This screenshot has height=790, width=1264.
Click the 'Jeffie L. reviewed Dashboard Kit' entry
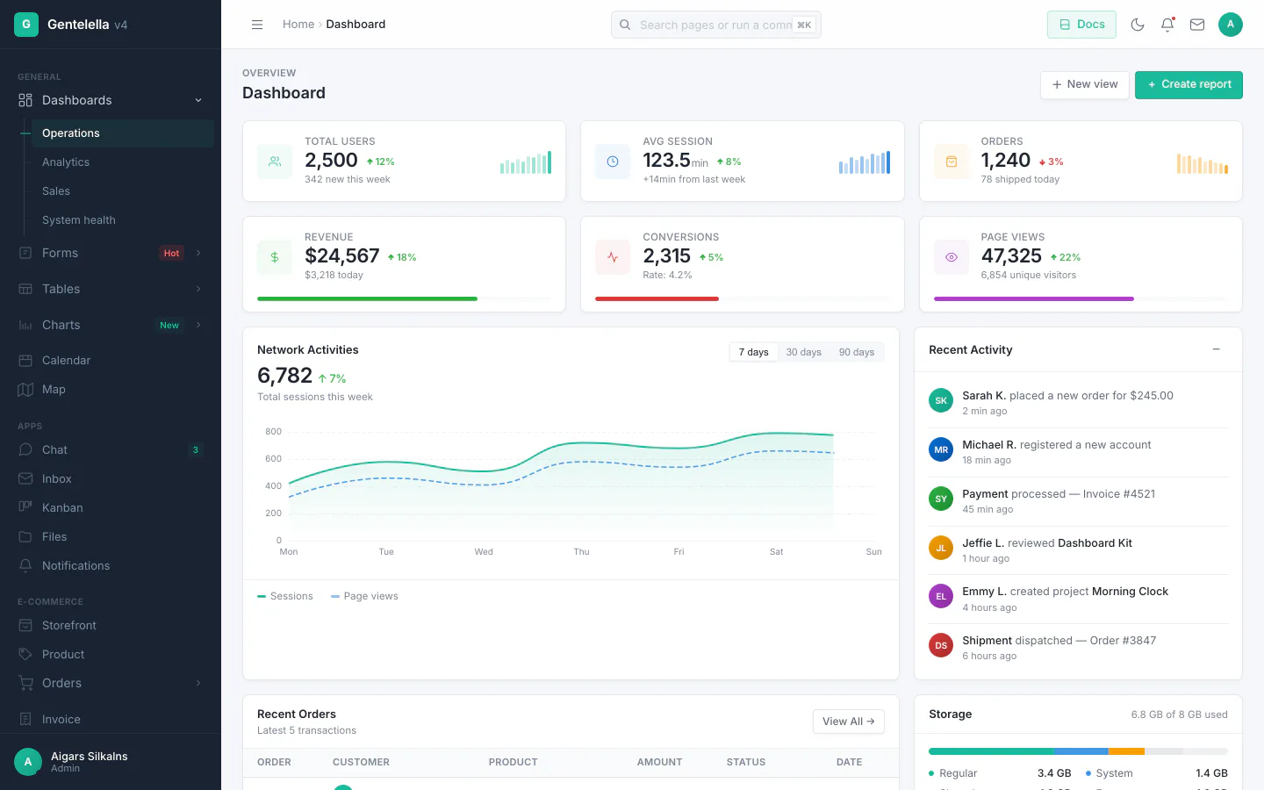(x=1078, y=550)
